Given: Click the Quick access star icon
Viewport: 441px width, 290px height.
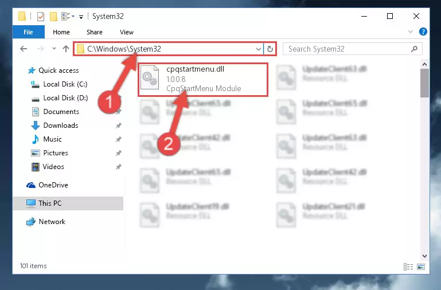Looking at the screenshot, I should pyautogui.click(x=32, y=70).
